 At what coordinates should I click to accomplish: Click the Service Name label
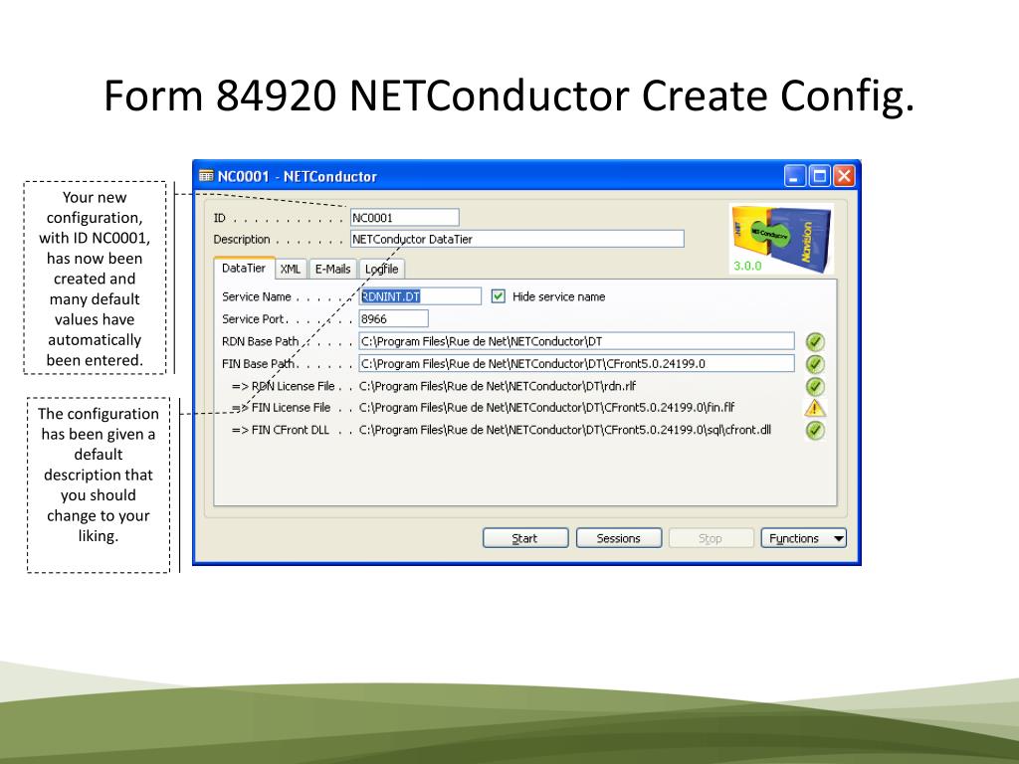click(256, 296)
